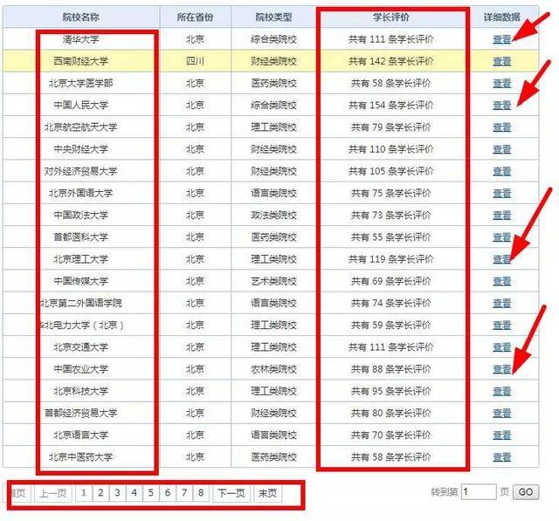Select the 西南财经大学 name cell
Screen dimensions: 559x521
click(x=81, y=61)
